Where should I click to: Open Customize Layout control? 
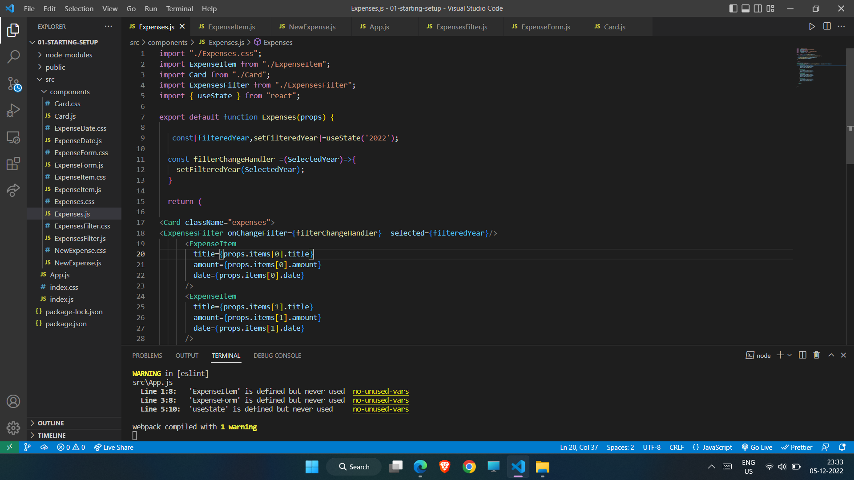(770, 8)
